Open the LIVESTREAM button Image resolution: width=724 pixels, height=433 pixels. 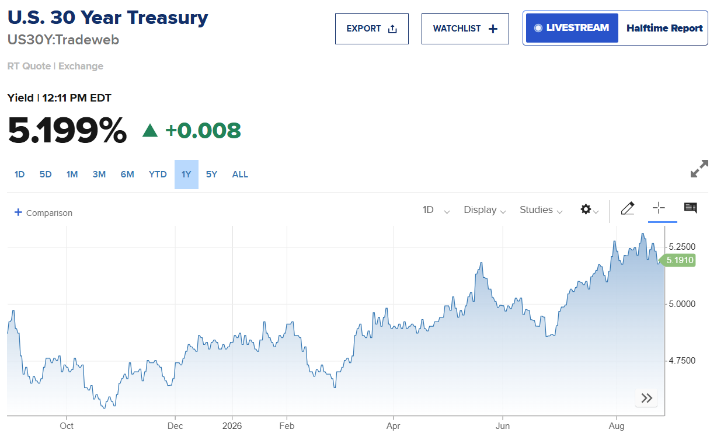coord(572,28)
